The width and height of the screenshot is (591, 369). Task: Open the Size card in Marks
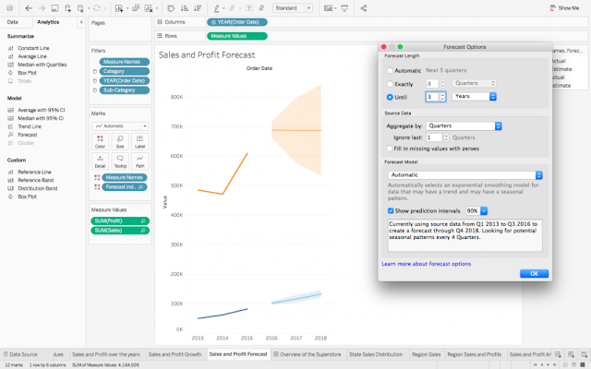coord(120,141)
